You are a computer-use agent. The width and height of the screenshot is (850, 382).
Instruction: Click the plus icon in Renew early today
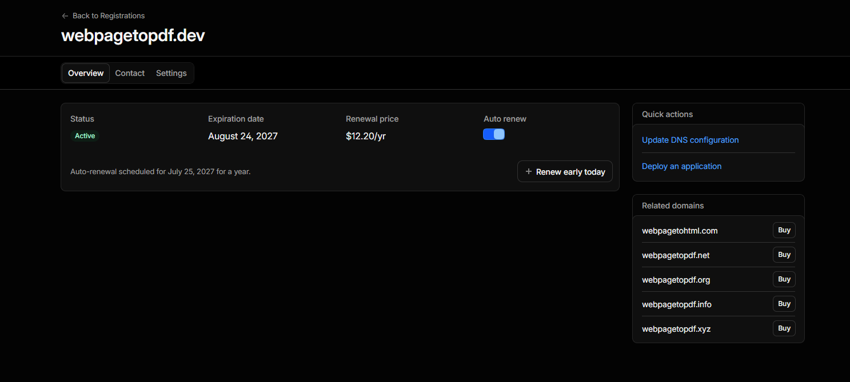pyautogui.click(x=529, y=171)
